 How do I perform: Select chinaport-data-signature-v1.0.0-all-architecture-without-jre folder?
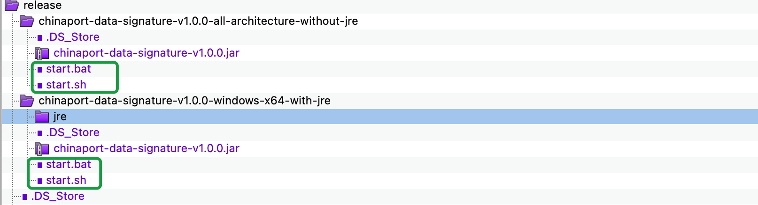[198, 21]
